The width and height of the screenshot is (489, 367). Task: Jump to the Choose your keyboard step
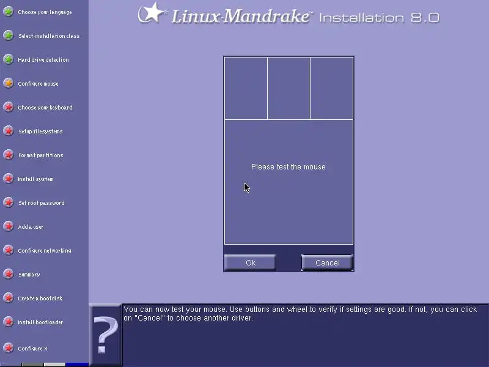(x=45, y=108)
